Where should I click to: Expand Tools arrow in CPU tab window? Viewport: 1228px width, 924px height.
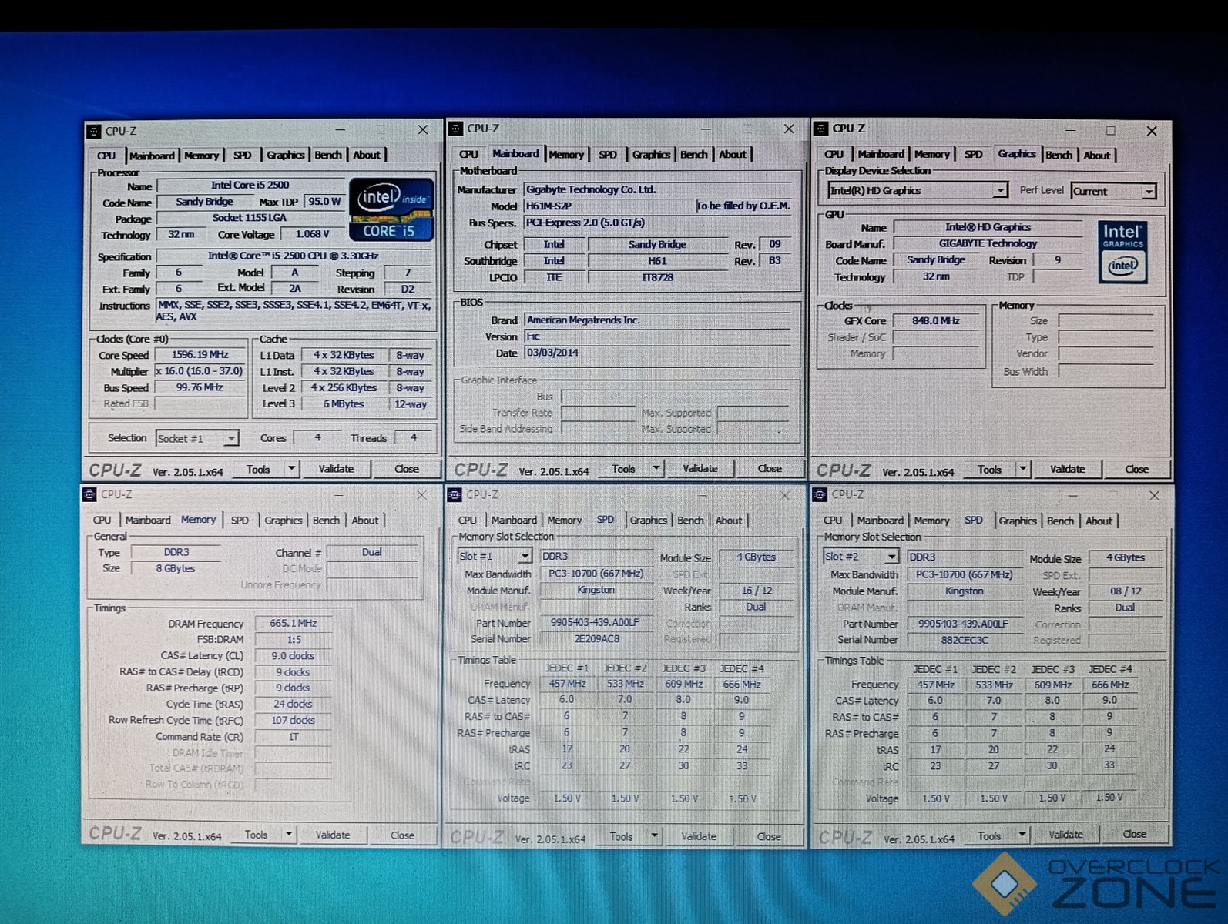[291, 468]
